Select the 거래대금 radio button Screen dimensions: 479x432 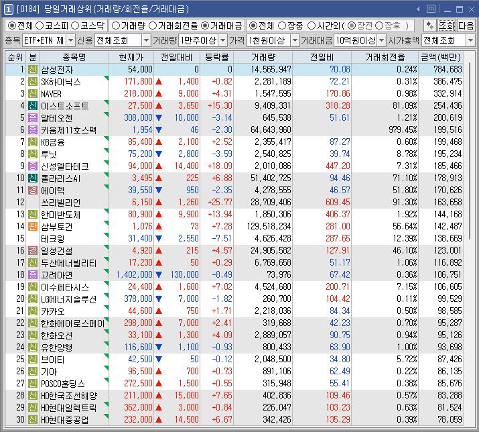click(x=205, y=25)
